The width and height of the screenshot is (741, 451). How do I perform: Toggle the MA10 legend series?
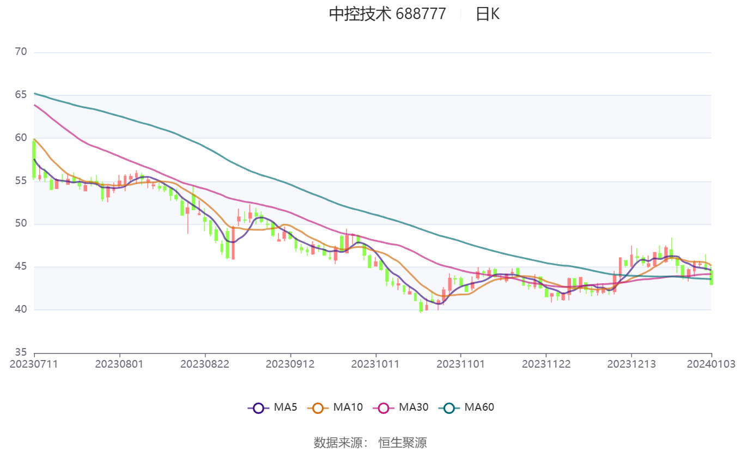(x=335, y=407)
